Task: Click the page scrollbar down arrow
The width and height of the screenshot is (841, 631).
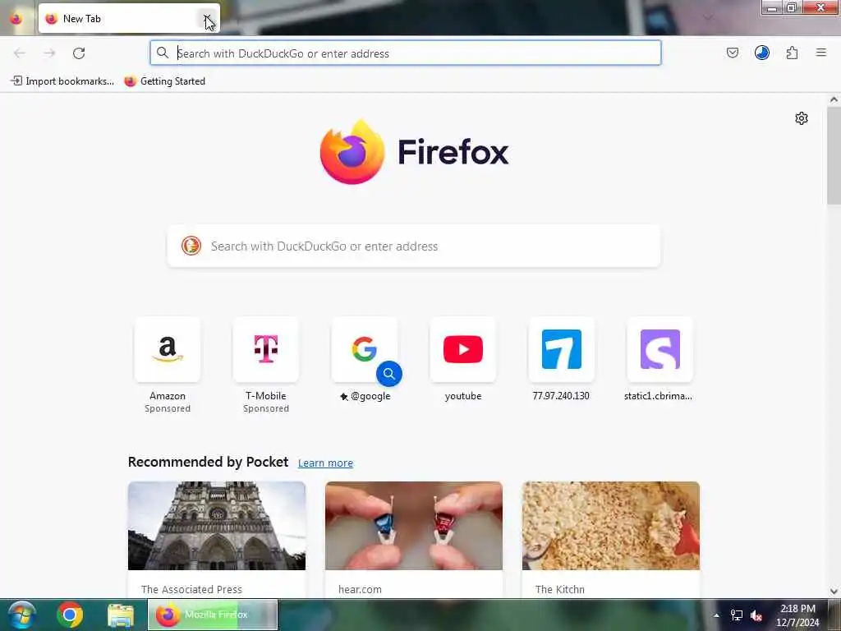Action: tap(834, 592)
